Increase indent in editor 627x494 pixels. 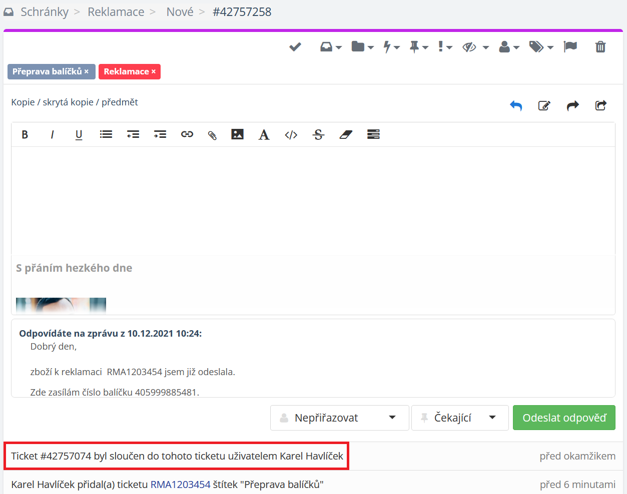point(160,134)
